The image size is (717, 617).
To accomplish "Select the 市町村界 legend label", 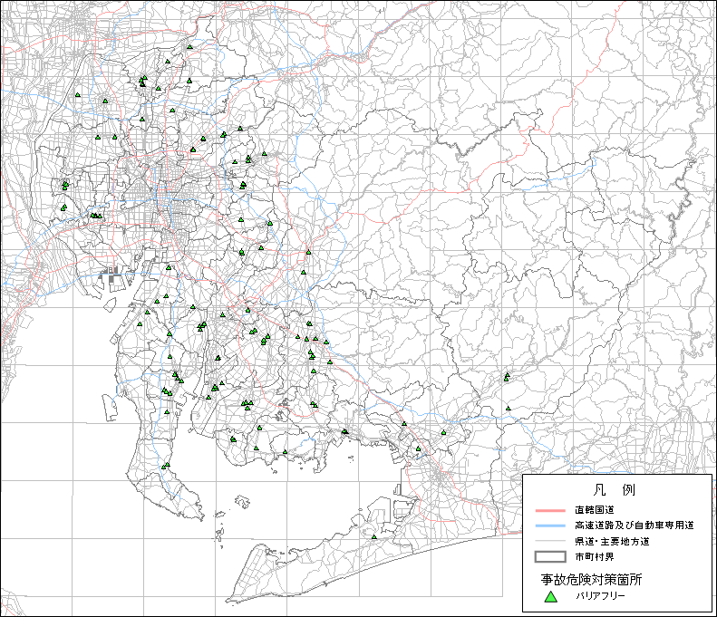I will (595, 557).
